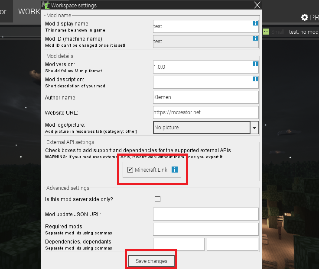This screenshot has width=319, height=269.
Task: Click 'Should follow M.m.p format' hint
Action: (74, 71)
